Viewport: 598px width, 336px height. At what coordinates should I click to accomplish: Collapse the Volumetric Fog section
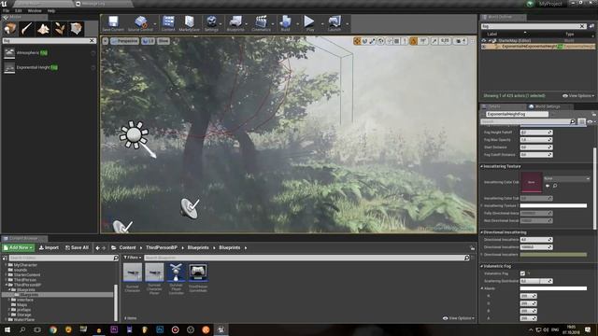pyautogui.click(x=482, y=266)
